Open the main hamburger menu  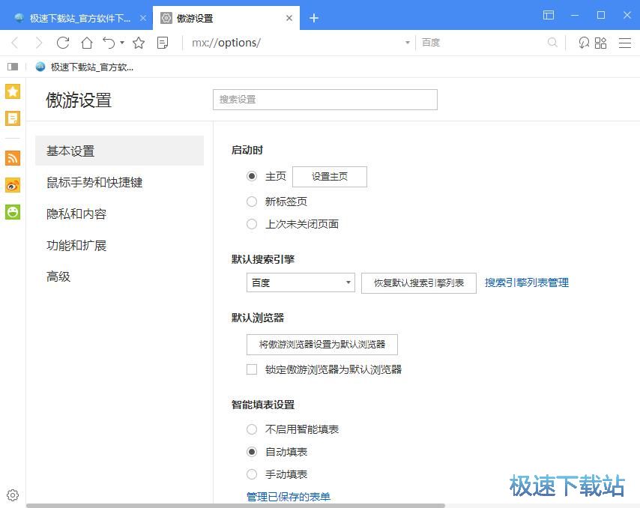click(x=624, y=43)
